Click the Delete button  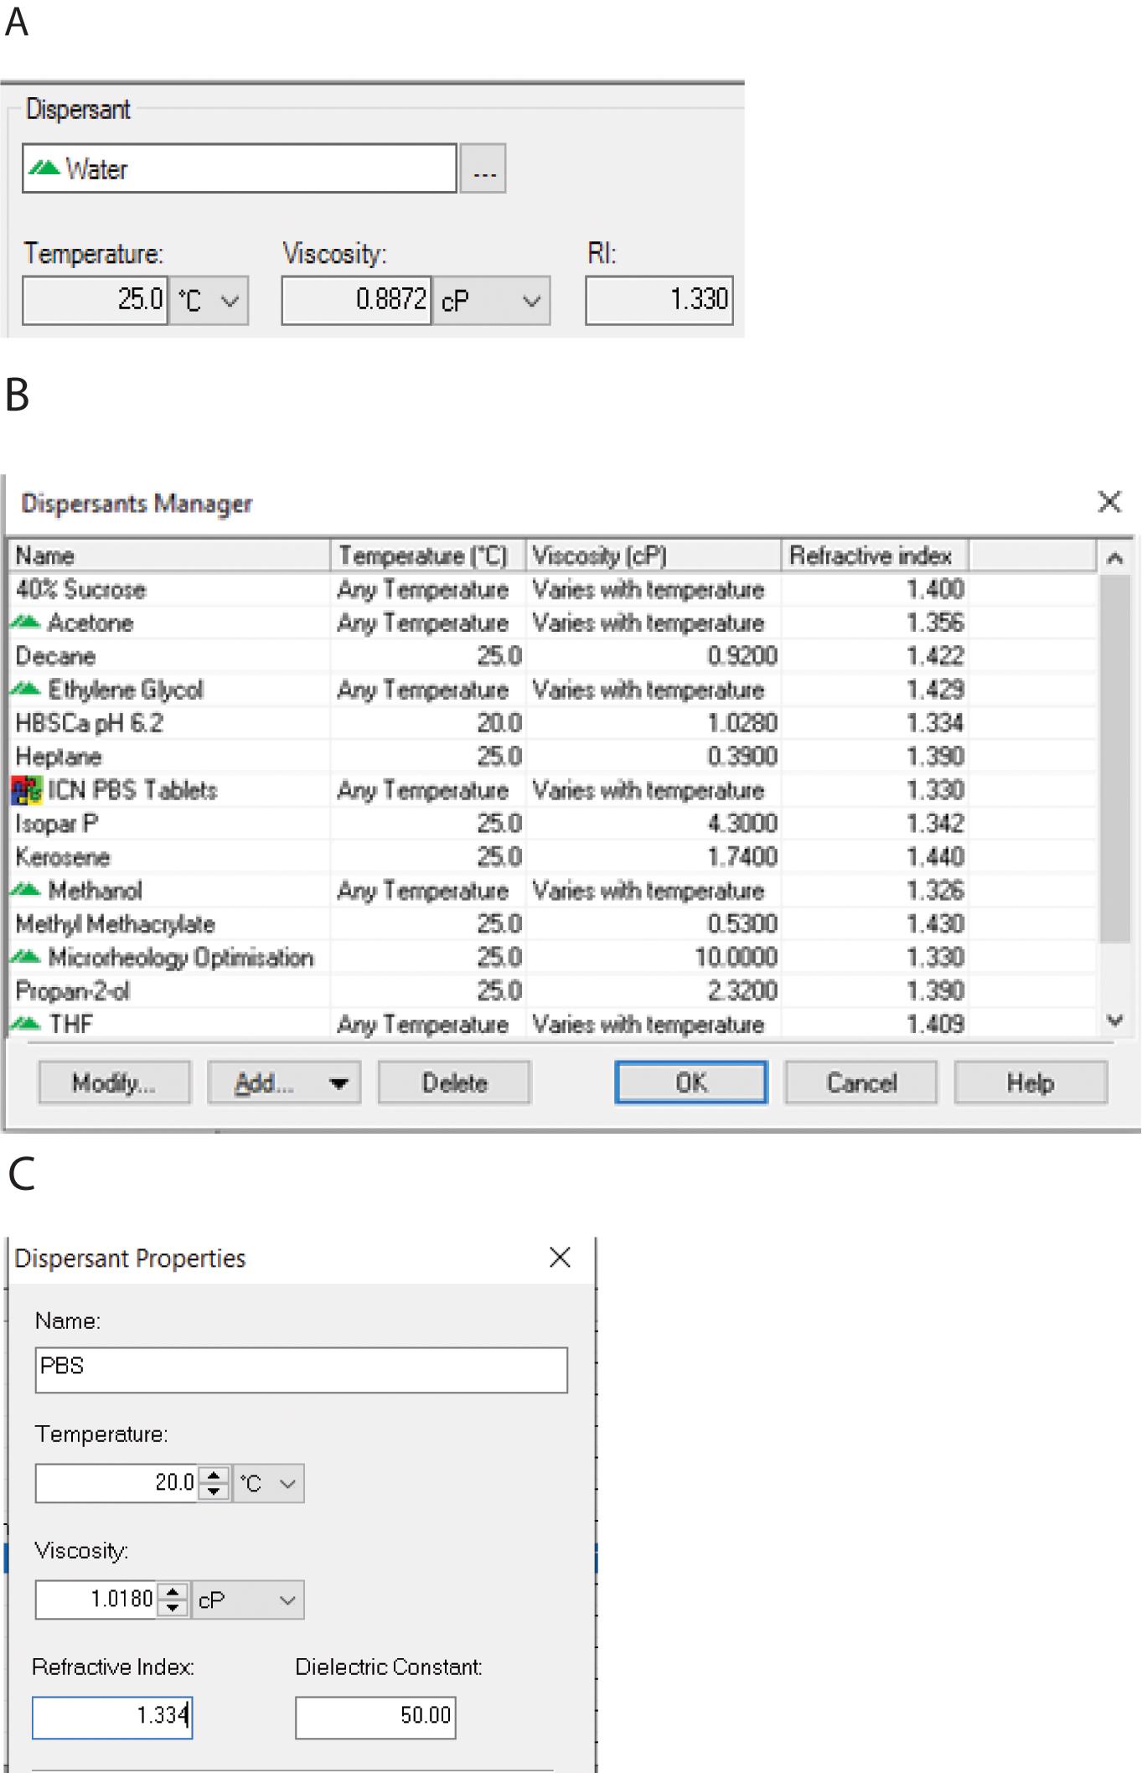pyautogui.click(x=454, y=1083)
